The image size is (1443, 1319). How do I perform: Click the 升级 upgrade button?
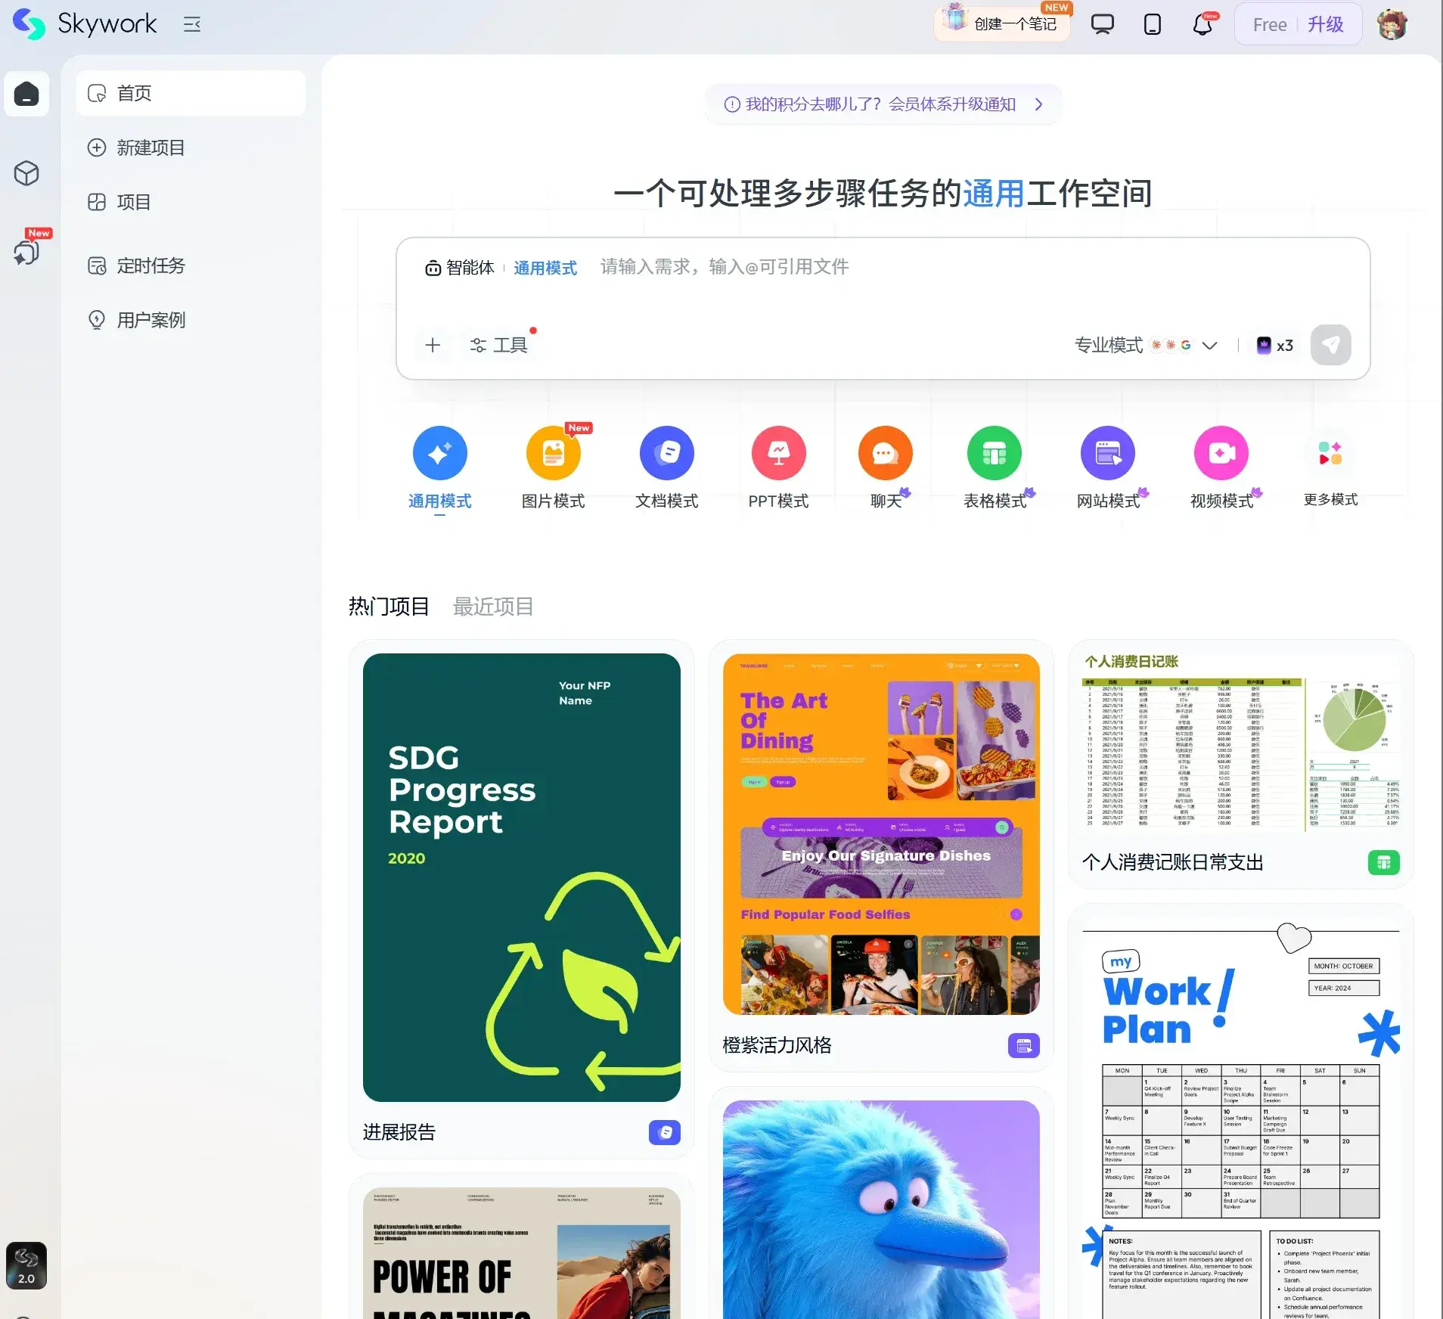[x=1326, y=25]
